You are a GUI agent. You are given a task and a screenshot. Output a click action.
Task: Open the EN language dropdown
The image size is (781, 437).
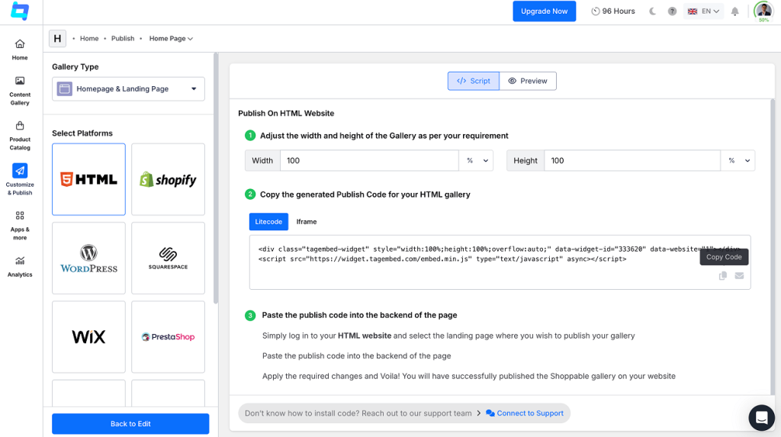click(x=704, y=11)
